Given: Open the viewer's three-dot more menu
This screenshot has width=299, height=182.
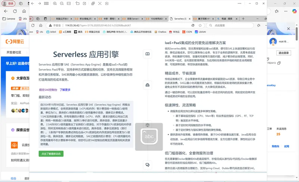Looking at the screenshot, I should (x=240, y=3).
